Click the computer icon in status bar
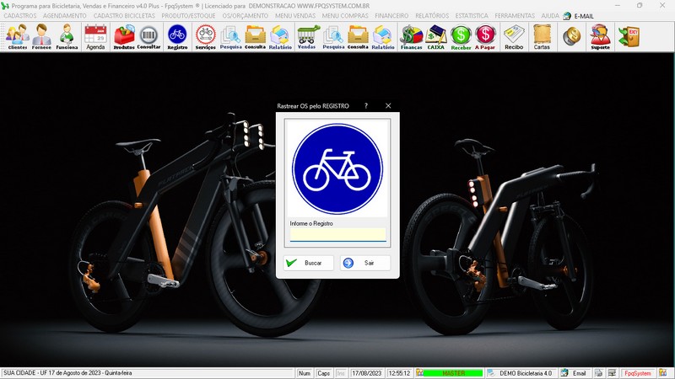675x379 pixels. pos(612,373)
